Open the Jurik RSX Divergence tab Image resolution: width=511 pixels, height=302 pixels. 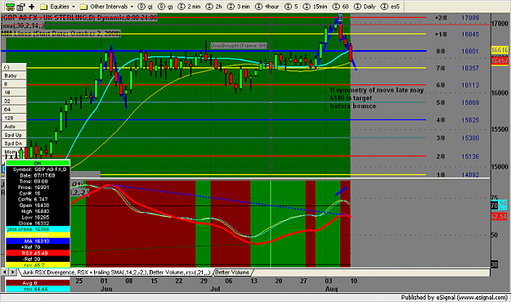tap(116, 273)
